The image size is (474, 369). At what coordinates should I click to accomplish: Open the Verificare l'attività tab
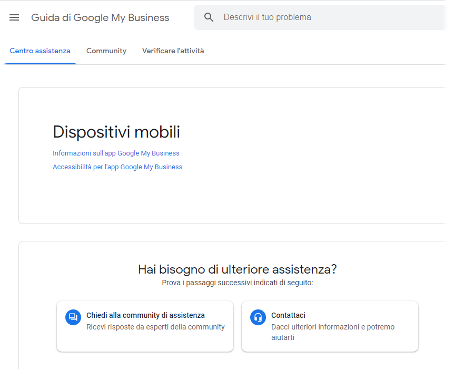pos(173,51)
